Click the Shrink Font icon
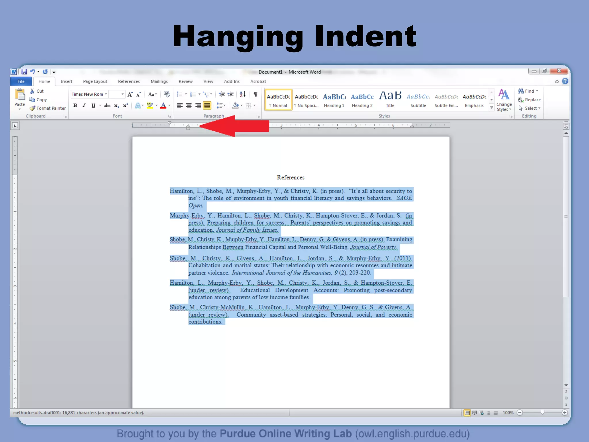The height and width of the screenshot is (442, 589). [139, 94]
